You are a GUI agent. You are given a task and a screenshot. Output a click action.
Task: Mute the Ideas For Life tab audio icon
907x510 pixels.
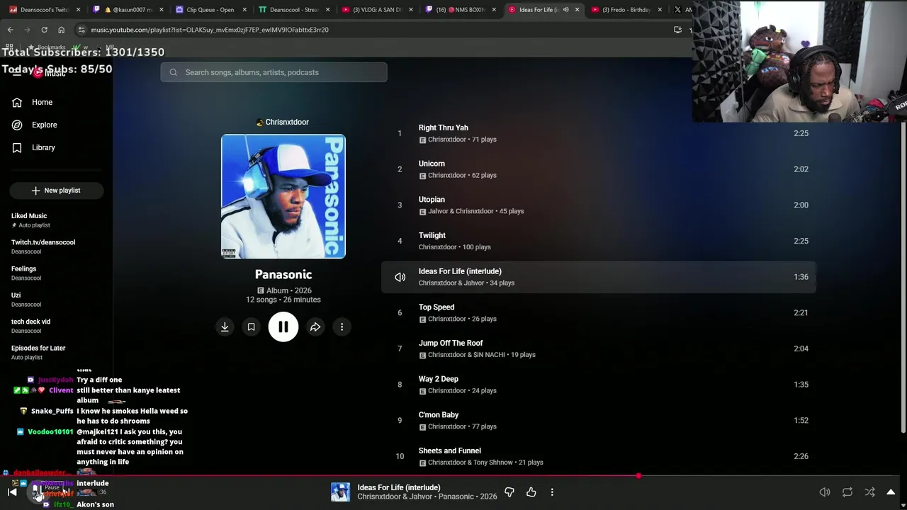pos(565,10)
